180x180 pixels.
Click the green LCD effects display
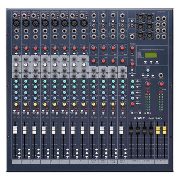pos(151,55)
